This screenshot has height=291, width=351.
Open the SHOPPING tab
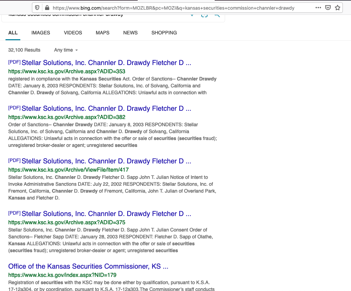(x=164, y=33)
